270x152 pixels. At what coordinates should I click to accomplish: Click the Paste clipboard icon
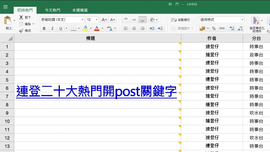pos(8,21)
